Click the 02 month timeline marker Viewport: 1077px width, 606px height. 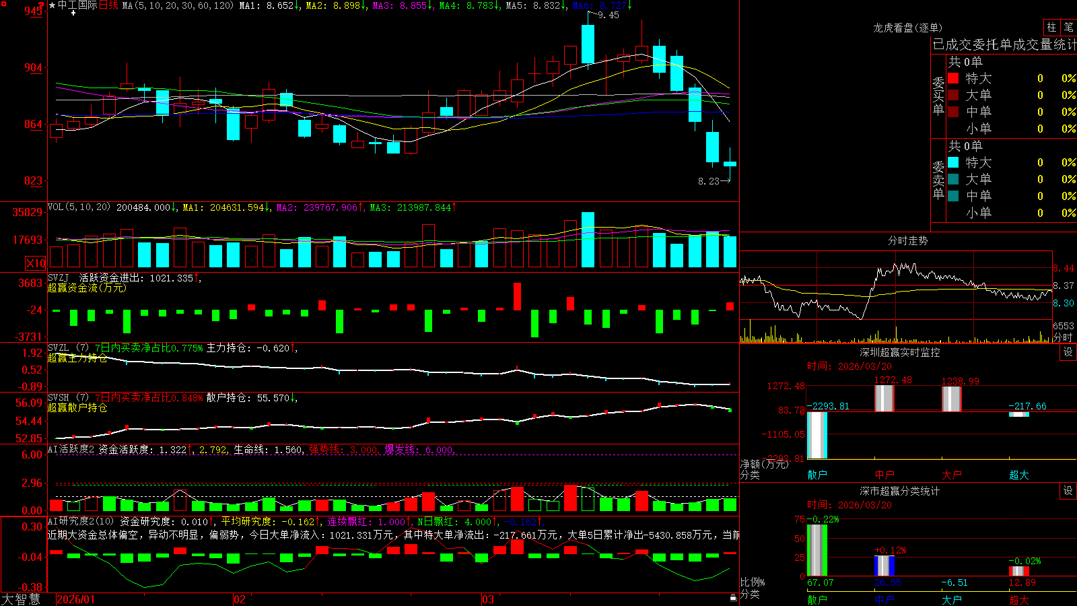pyautogui.click(x=239, y=599)
